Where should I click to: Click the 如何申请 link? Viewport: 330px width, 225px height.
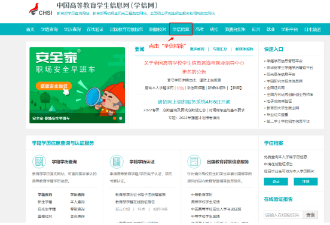click(x=160, y=209)
